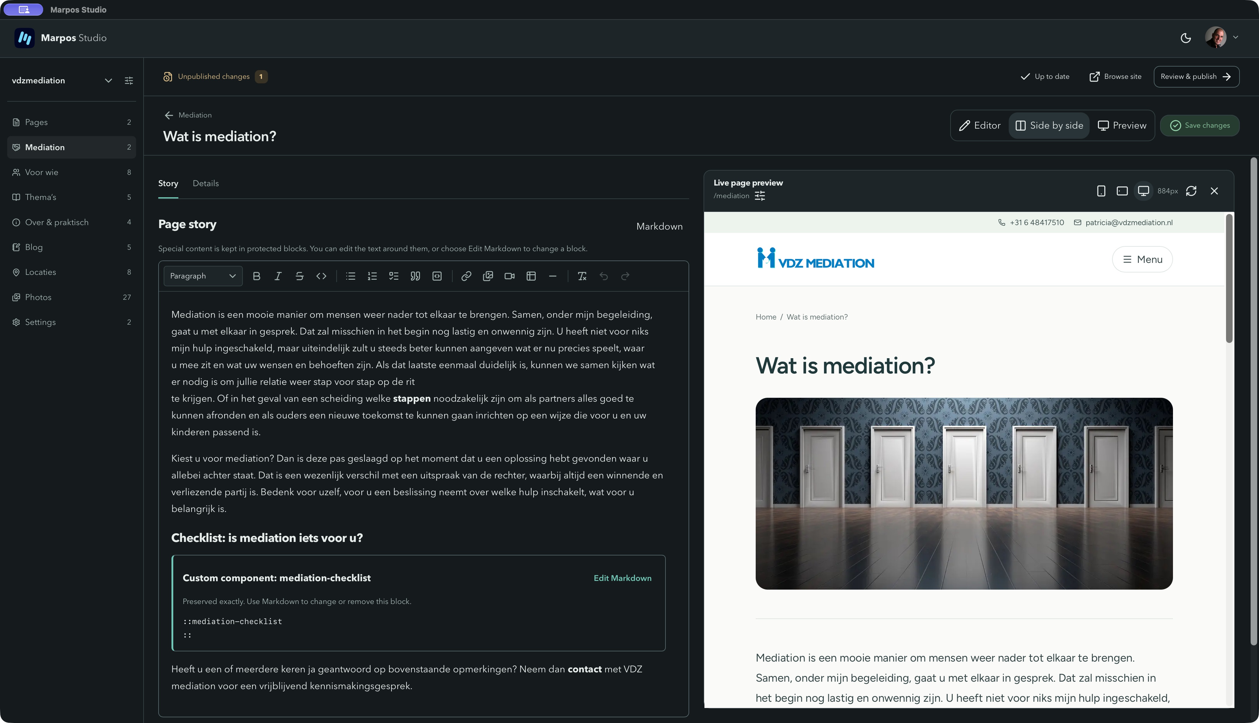Toggle bold formatting in editor toolbar
Screen dimensions: 1259x723
(256, 276)
